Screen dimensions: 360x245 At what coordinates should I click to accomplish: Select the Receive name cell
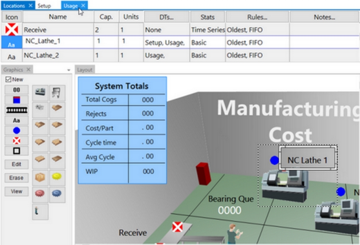[58, 30]
